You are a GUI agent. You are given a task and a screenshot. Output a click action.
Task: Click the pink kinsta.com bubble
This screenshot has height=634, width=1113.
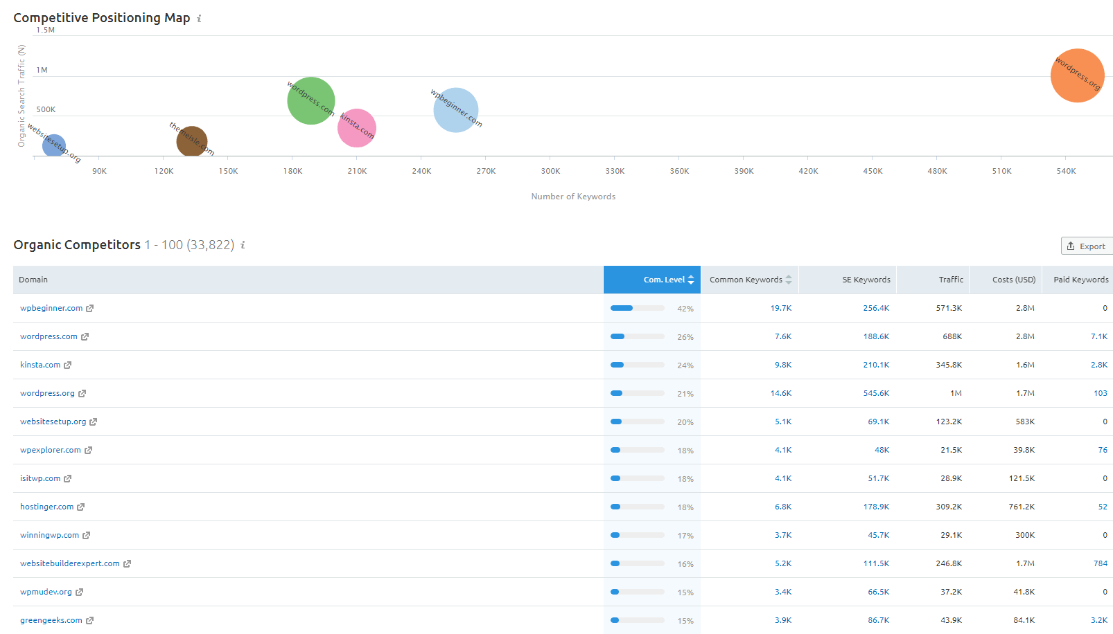(357, 128)
